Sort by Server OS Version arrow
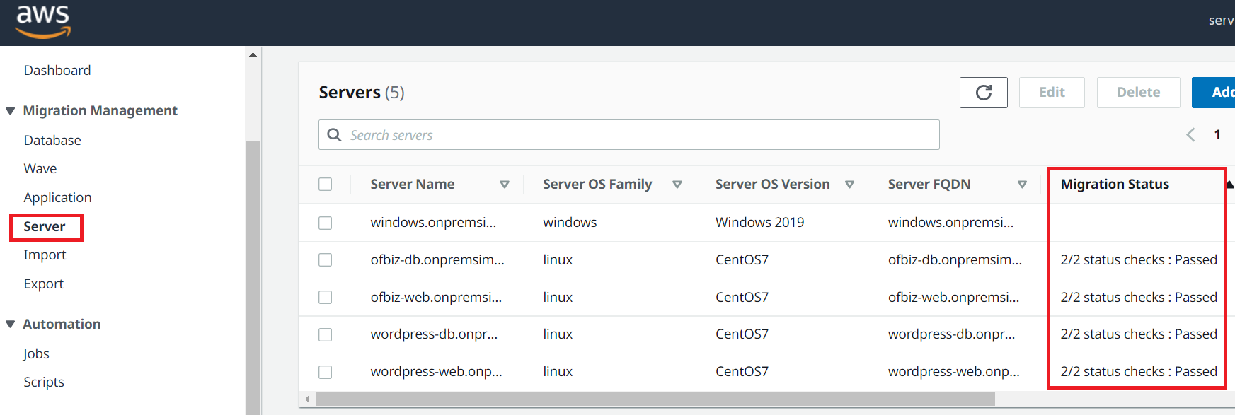The height and width of the screenshot is (415, 1235). coord(849,185)
